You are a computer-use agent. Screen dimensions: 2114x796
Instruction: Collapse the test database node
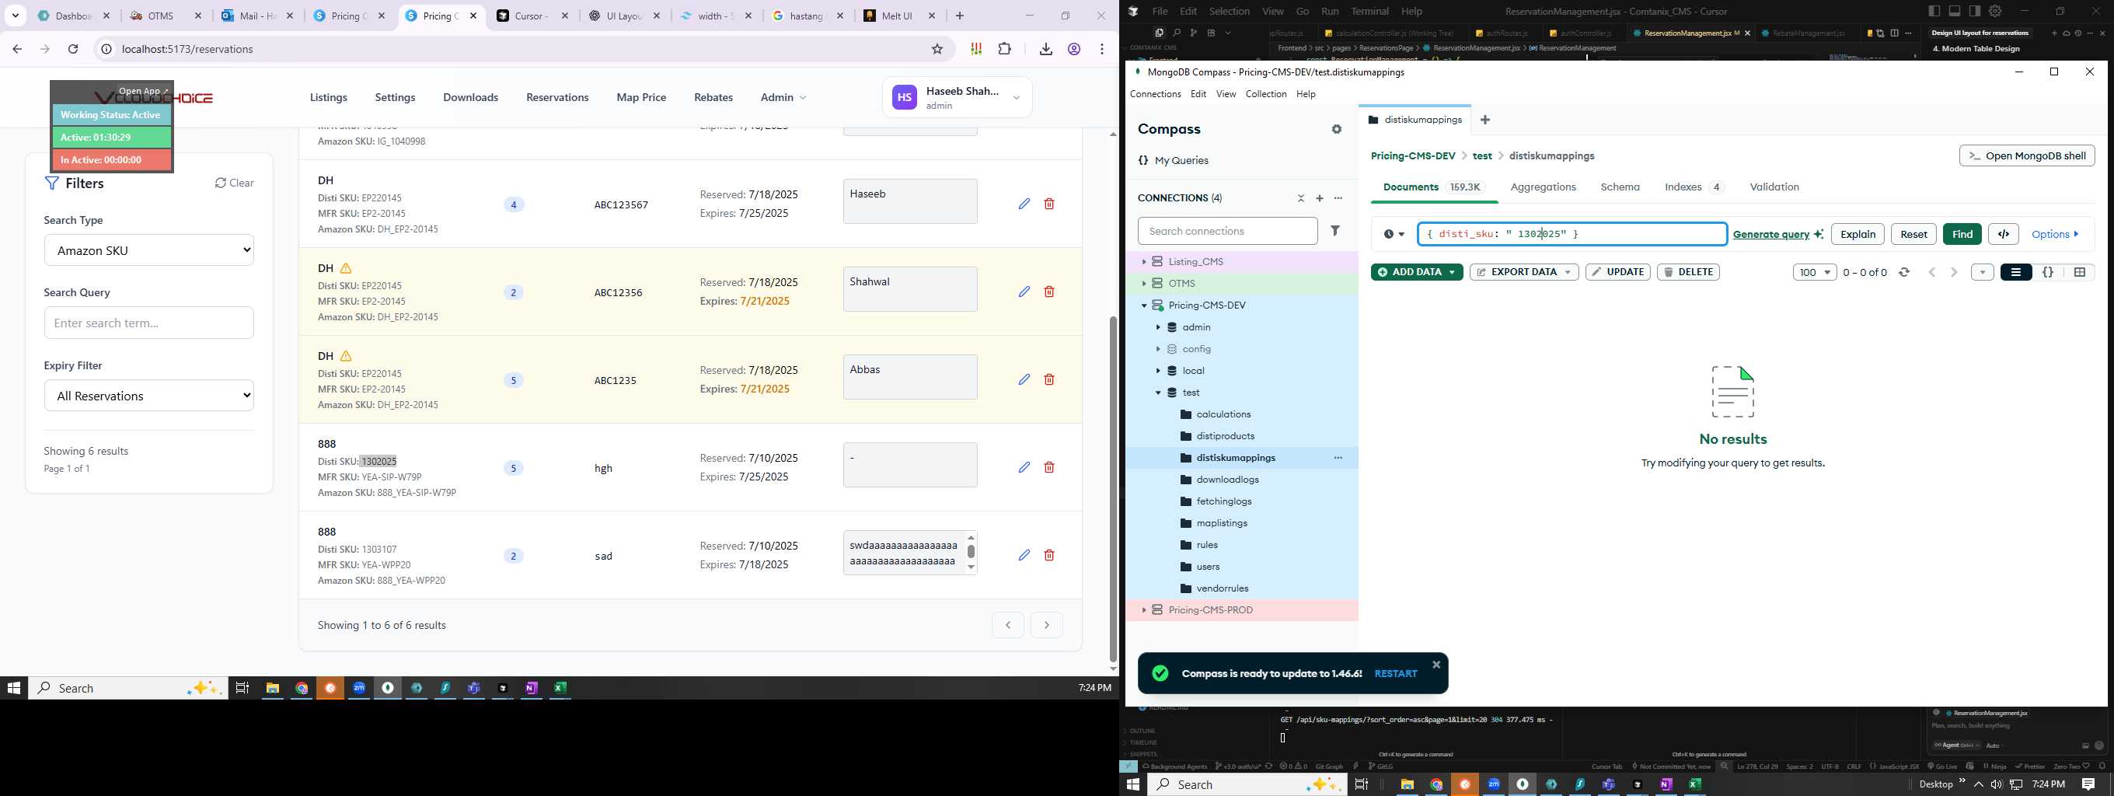[1158, 393]
